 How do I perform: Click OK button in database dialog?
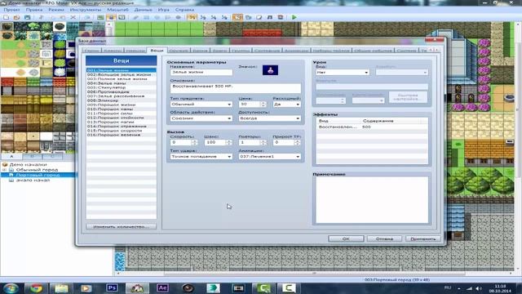(x=346, y=238)
